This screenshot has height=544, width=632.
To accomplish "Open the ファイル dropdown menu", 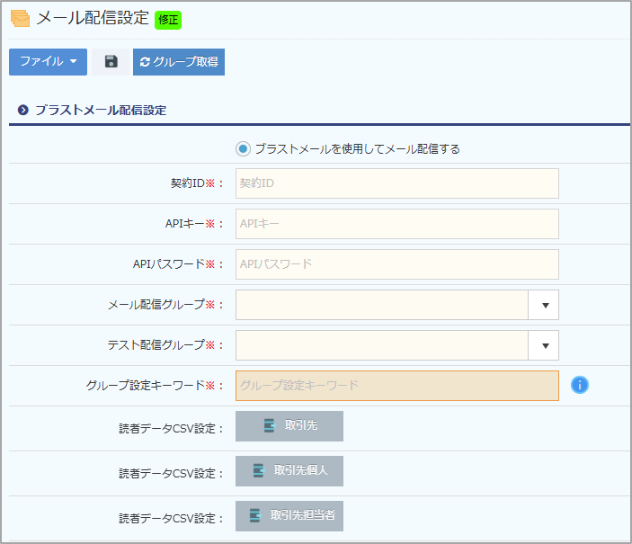I will (48, 62).
